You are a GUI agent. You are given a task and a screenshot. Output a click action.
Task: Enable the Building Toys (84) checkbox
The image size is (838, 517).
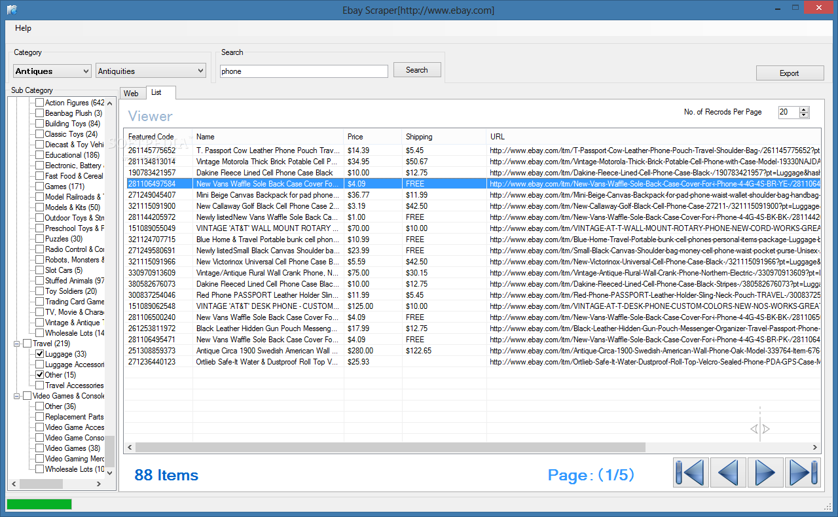coord(40,124)
